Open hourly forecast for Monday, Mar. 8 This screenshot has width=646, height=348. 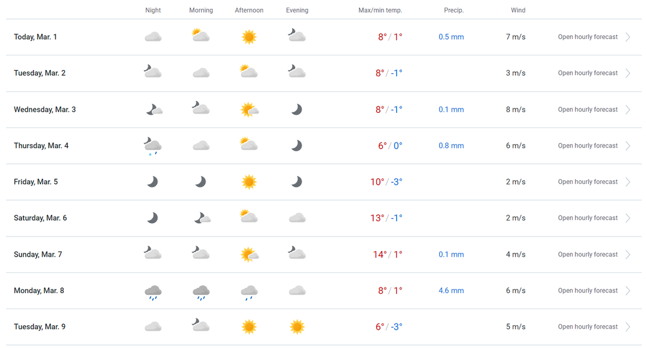[x=587, y=291]
